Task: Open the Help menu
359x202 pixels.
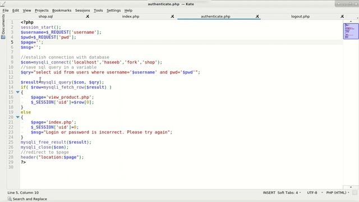Action: click(x=128, y=11)
